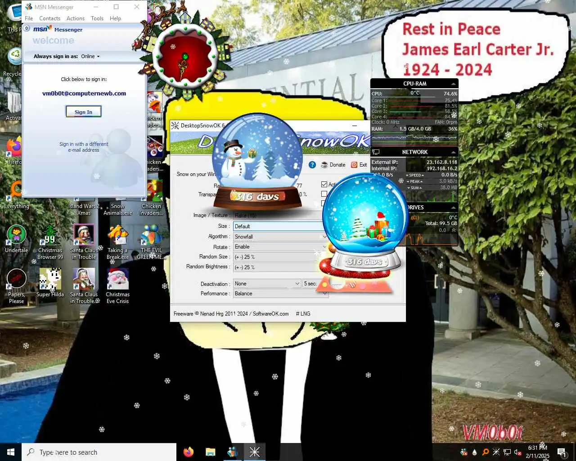The height and width of the screenshot is (461, 576).
Task: Click the Sign In button in MSN Messenger
Action: (x=83, y=112)
